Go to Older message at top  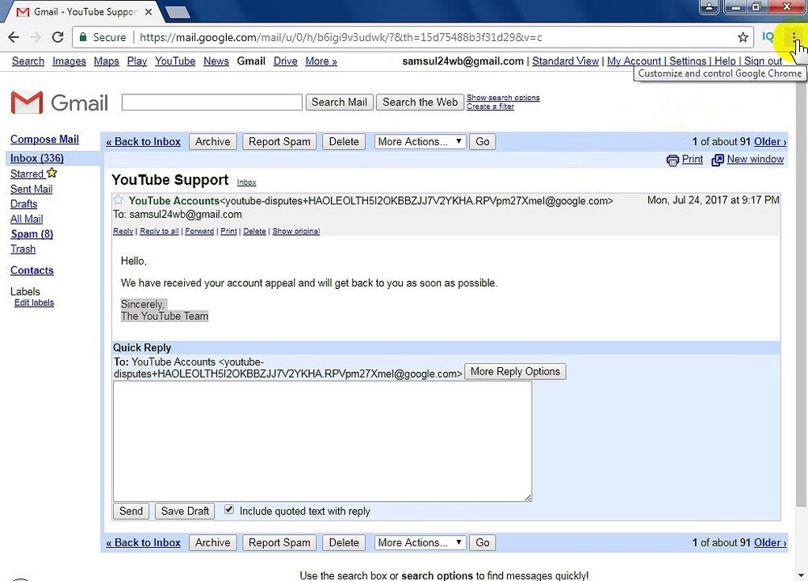770,142
